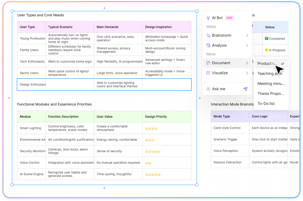Click Smart Lighting four-star design priority rating
303x201 pixels.
tap(151, 128)
